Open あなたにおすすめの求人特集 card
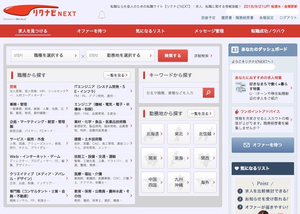This screenshot has height=214, width=300. [263, 88]
